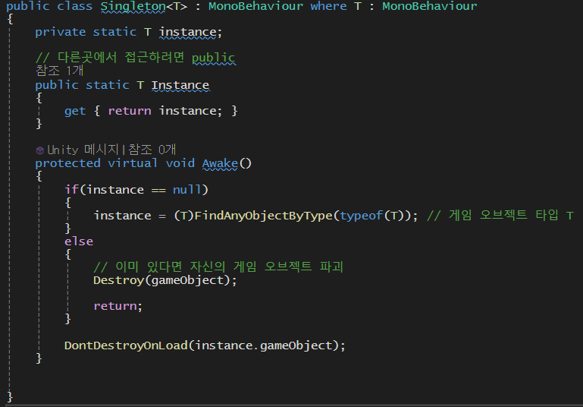Click the 'null' keyword in the condition
This screenshot has width=583, height=407.
[x=187, y=190]
